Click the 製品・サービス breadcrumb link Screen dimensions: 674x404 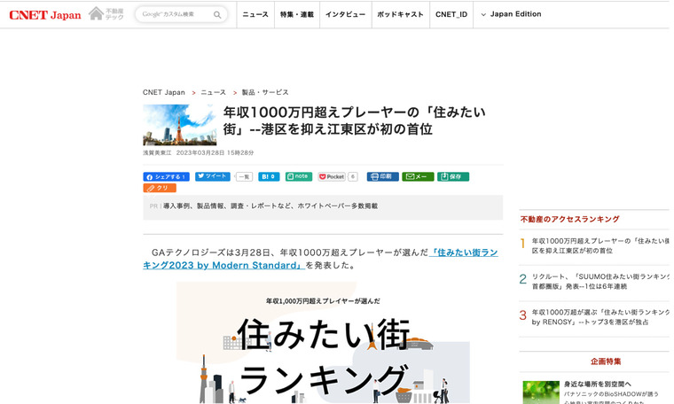pyautogui.click(x=265, y=92)
